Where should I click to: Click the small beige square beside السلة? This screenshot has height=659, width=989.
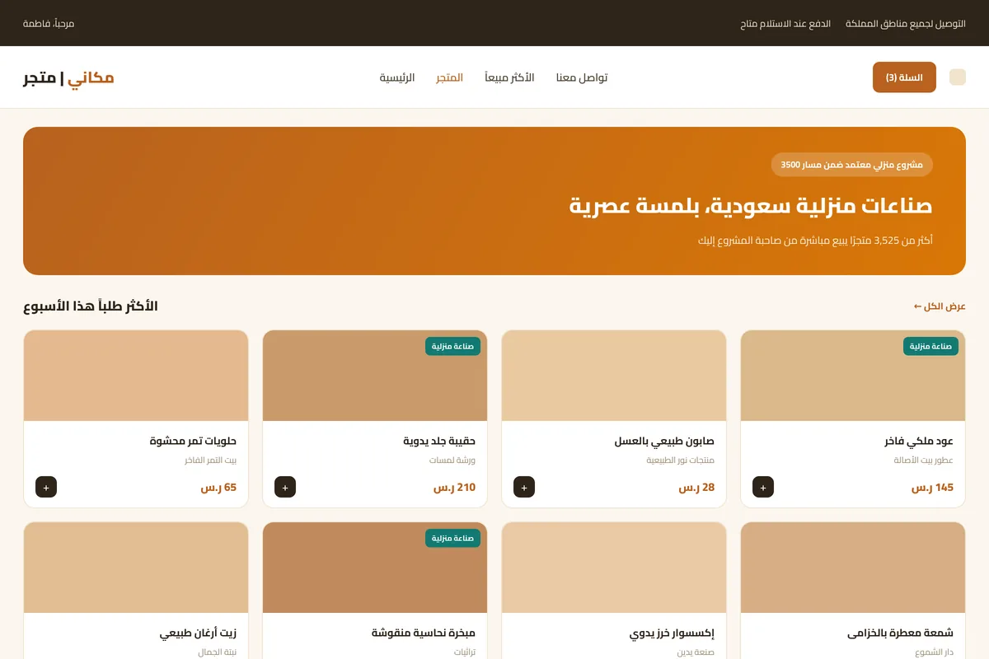[x=958, y=77]
